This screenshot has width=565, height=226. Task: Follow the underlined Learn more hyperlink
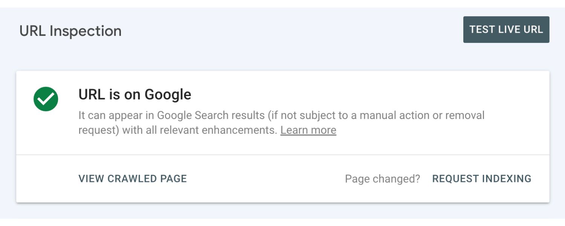pyautogui.click(x=308, y=130)
